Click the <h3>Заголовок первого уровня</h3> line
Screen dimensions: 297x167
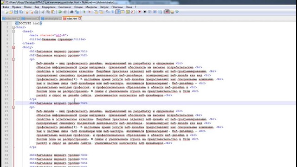coord(58,155)
